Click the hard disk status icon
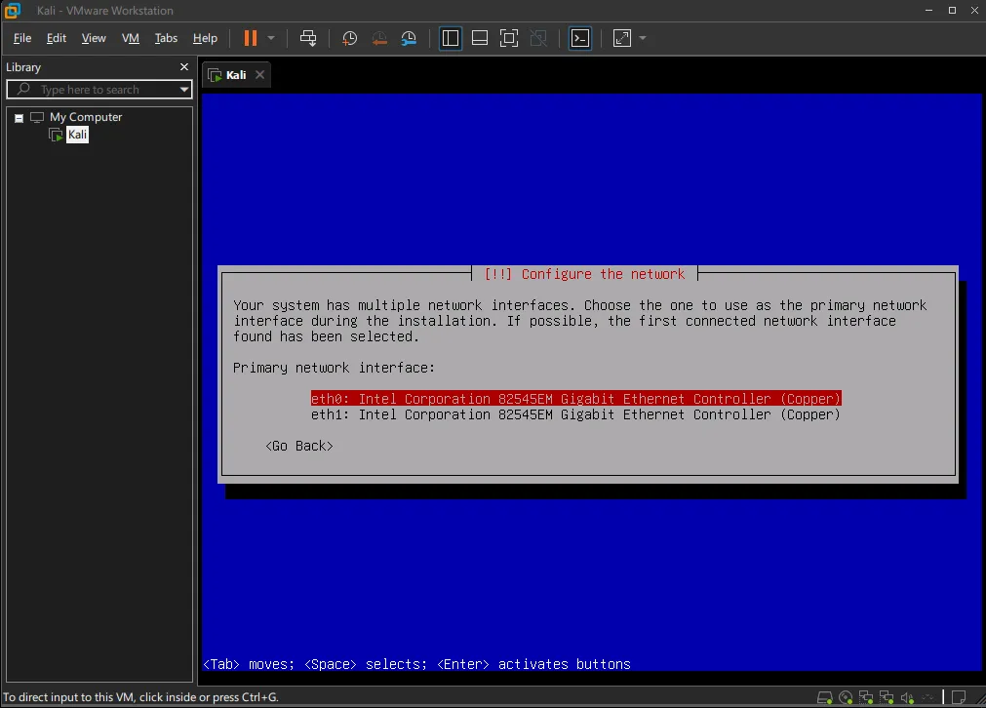986x708 pixels. click(x=825, y=697)
